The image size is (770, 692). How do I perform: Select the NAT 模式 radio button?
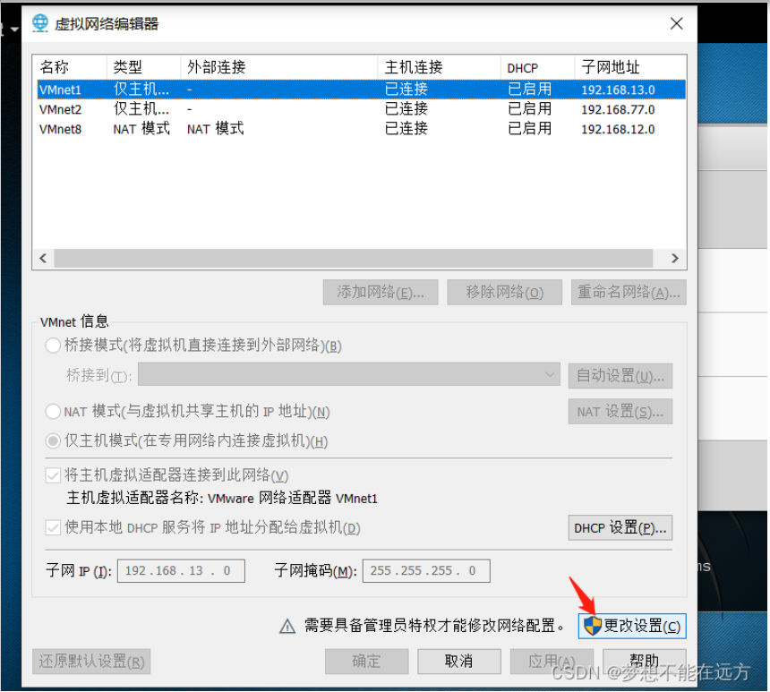[53, 411]
